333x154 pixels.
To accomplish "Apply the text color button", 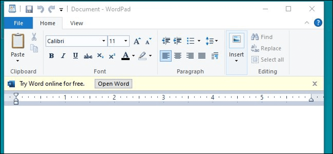I will pyautogui.click(x=126, y=56).
